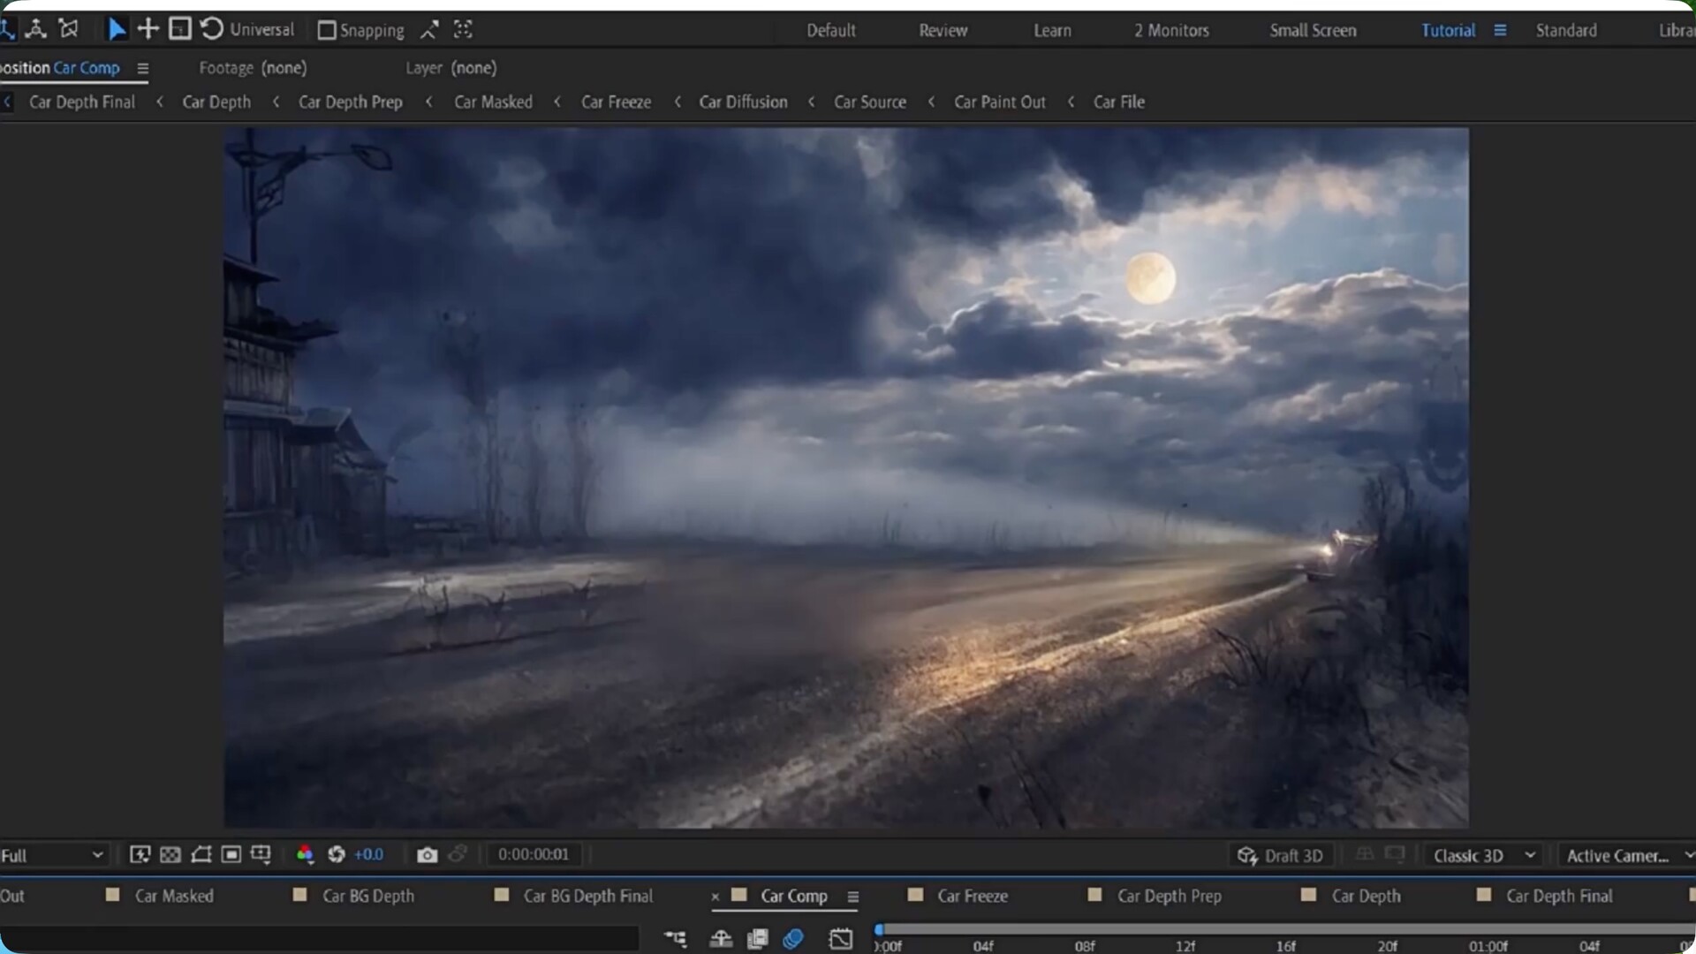Toggle the transparency grid

170,854
